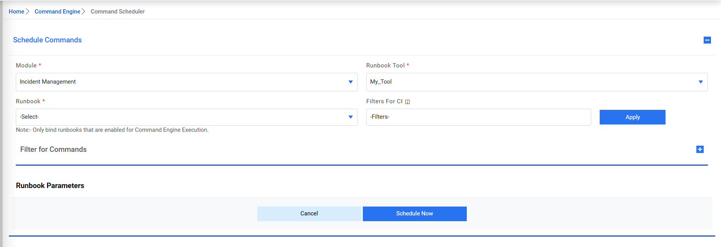Image resolution: width=721 pixels, height=247 pixels.
Task: Click the Runbook dropdown arrow
Action: (350, 117)
